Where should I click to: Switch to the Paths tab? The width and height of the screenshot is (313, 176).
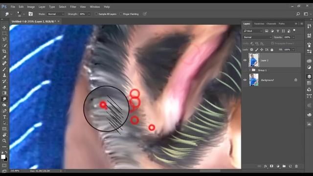[x=282, y=24]
